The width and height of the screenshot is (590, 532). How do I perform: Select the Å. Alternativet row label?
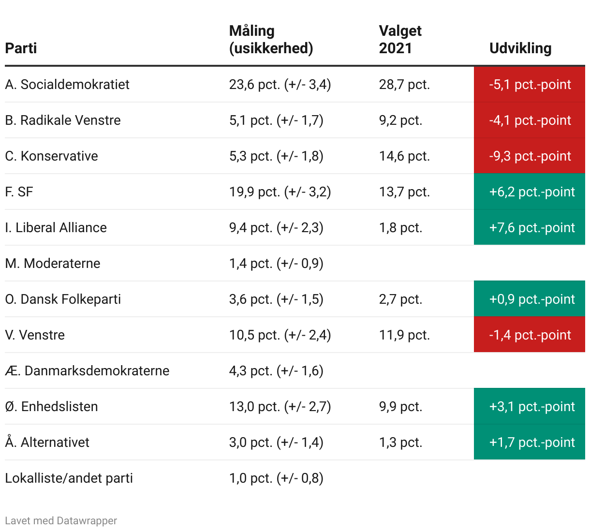(x=47, y=442)
